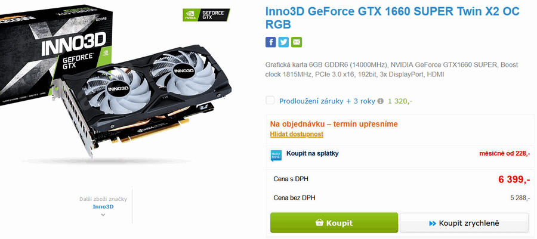Click Hlídat dostupnost link
This screenshot has height=239, width=537.
tap(297, 134)
